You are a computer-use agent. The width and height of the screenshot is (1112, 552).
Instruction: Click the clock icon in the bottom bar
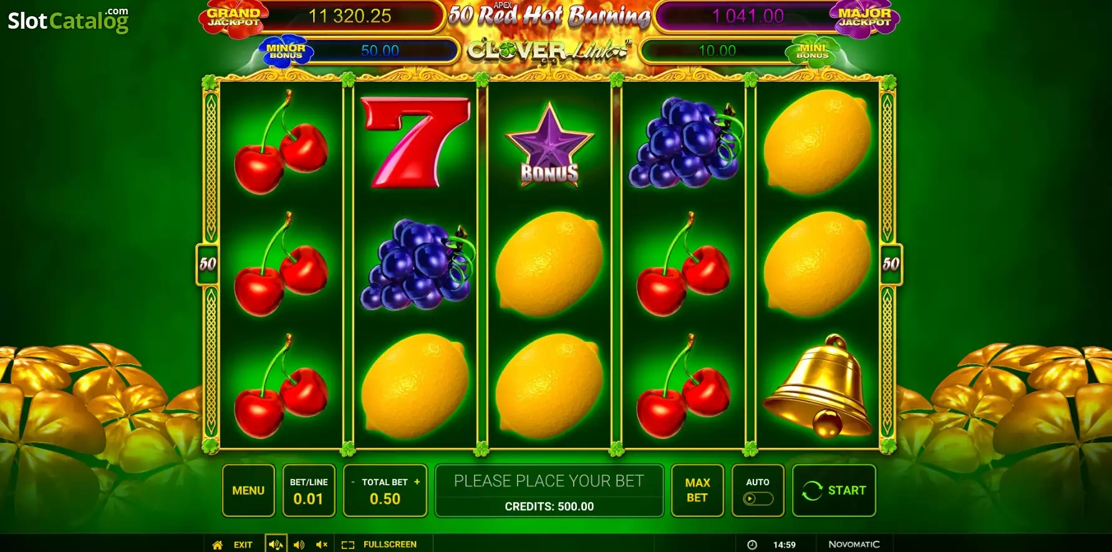coord(752,545)
